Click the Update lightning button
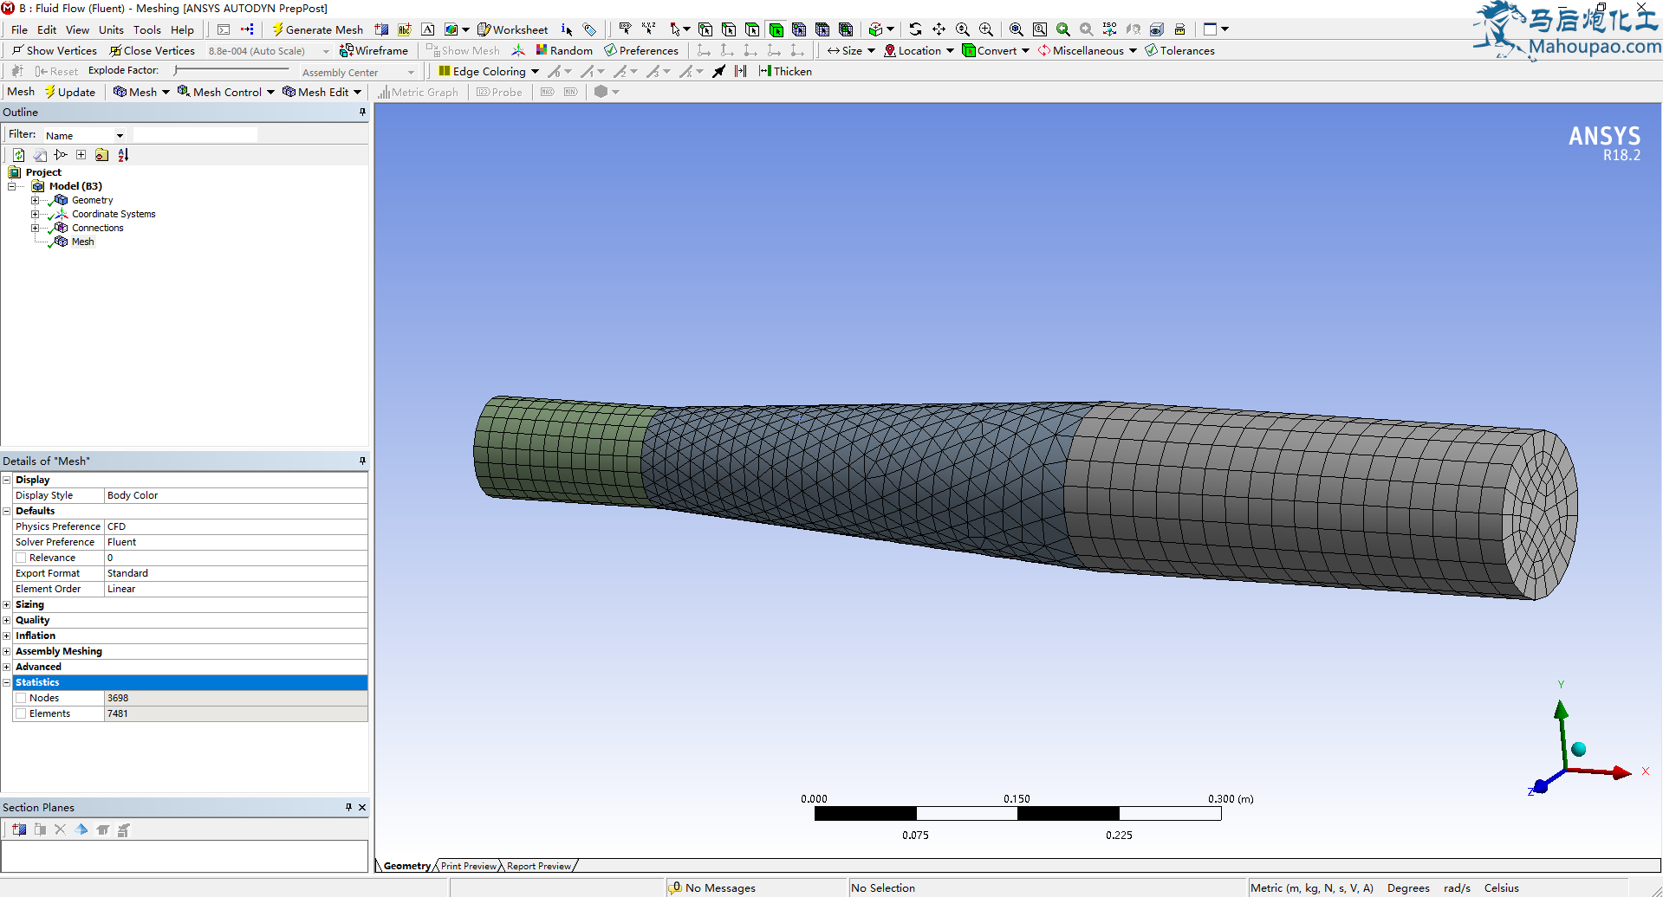1663x897 pixels. pos(69,92)
